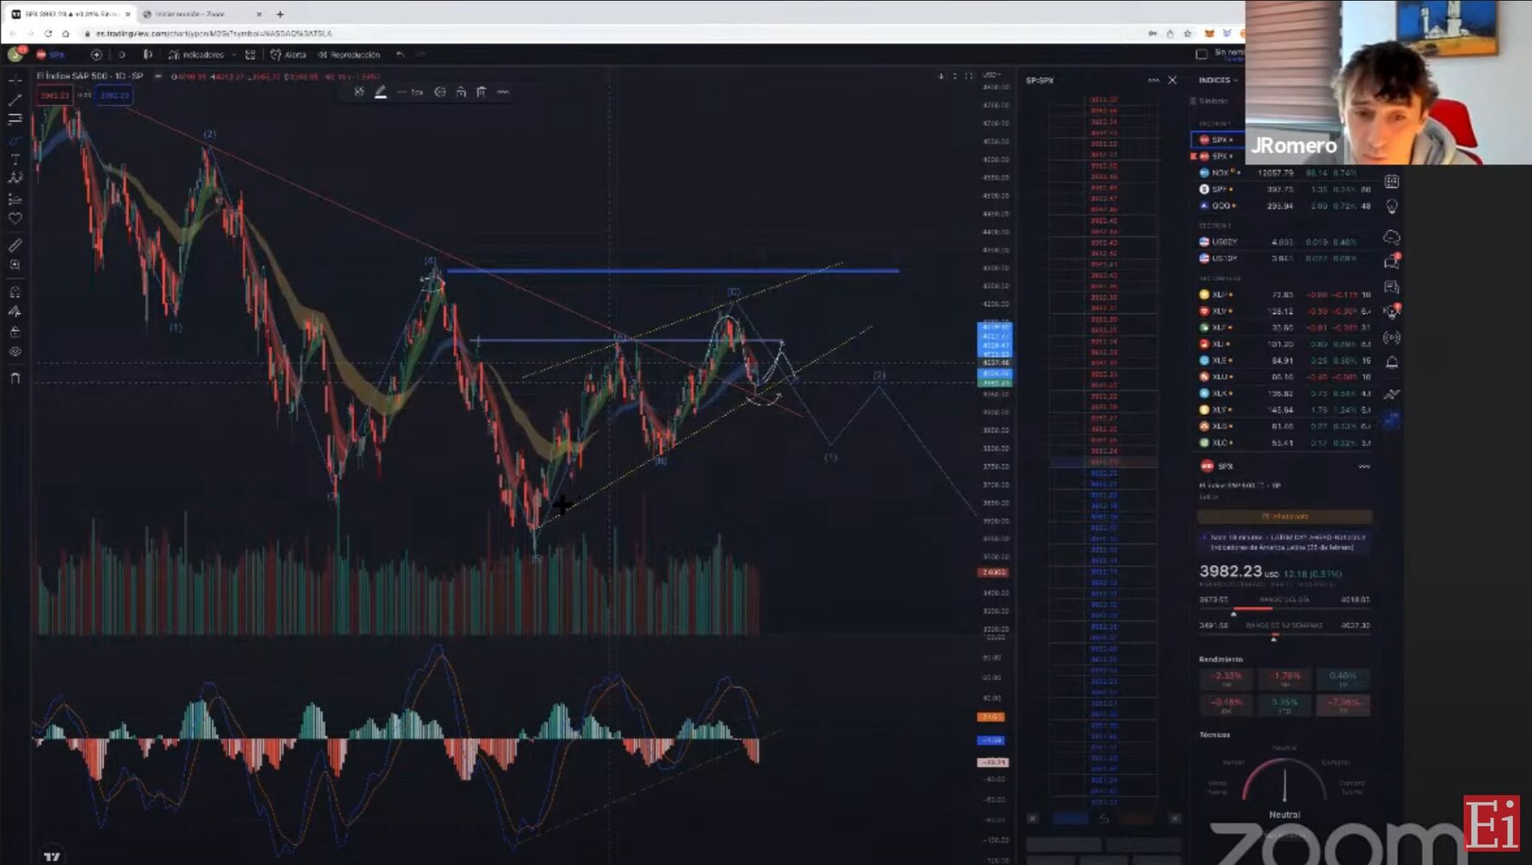Open the Fibonacci retracement tools
The width and height of the screenshot is (1532, 865).
[x=15, y=119]
